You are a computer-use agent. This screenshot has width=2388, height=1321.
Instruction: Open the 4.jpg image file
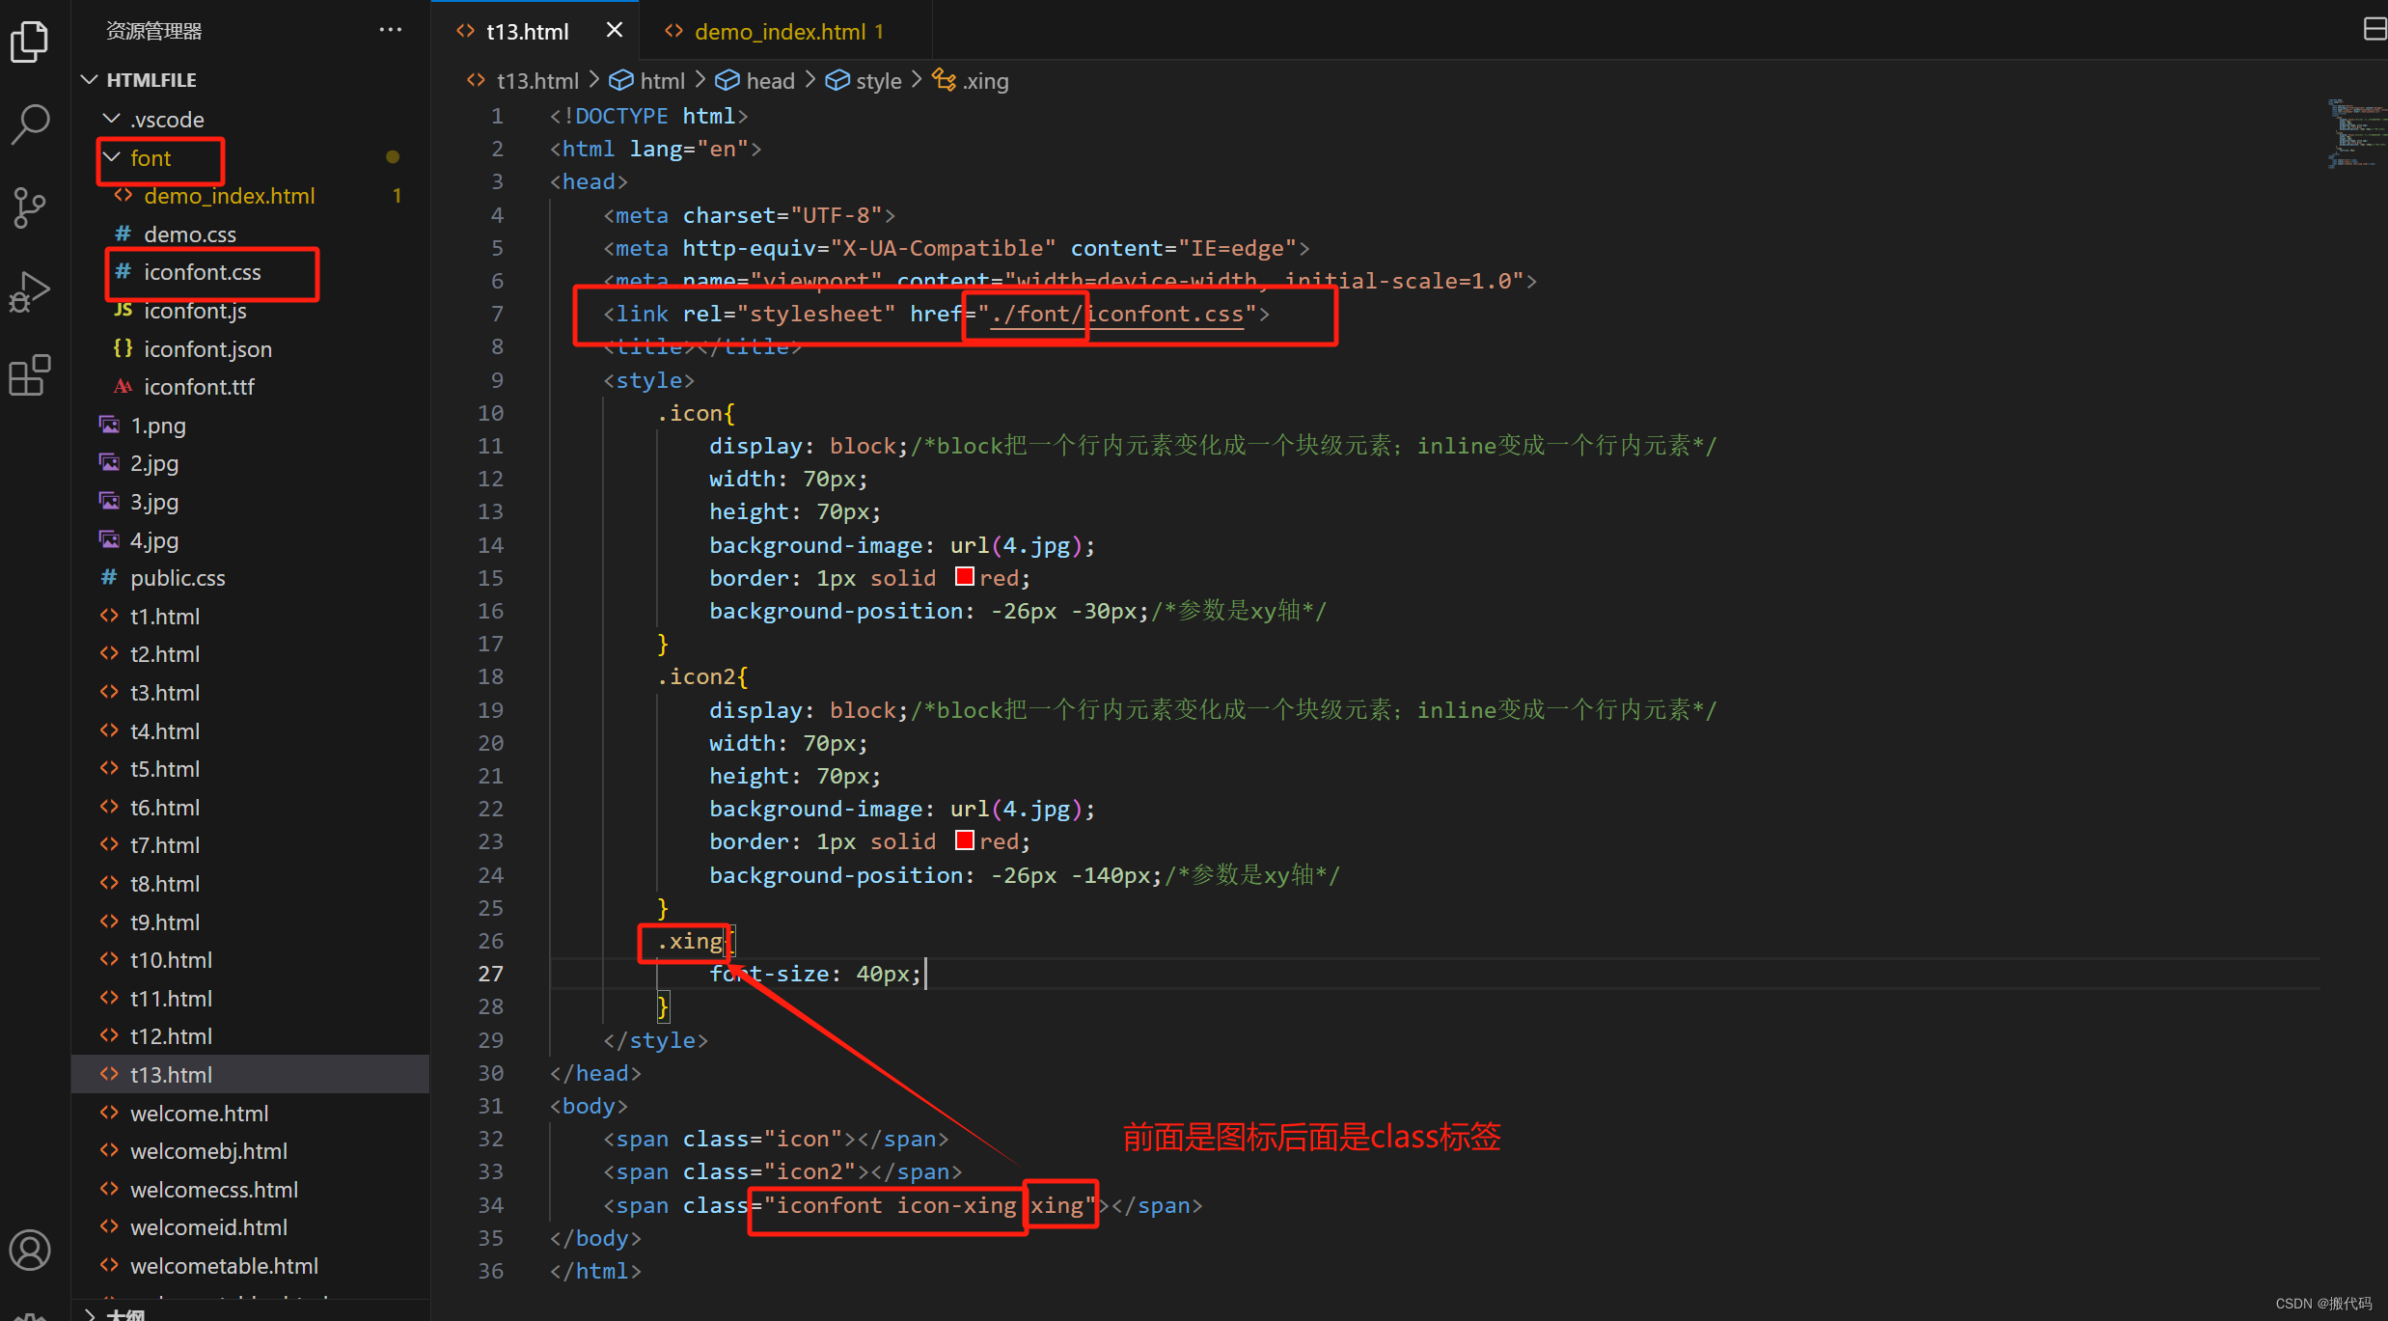[x=251, y=540]
